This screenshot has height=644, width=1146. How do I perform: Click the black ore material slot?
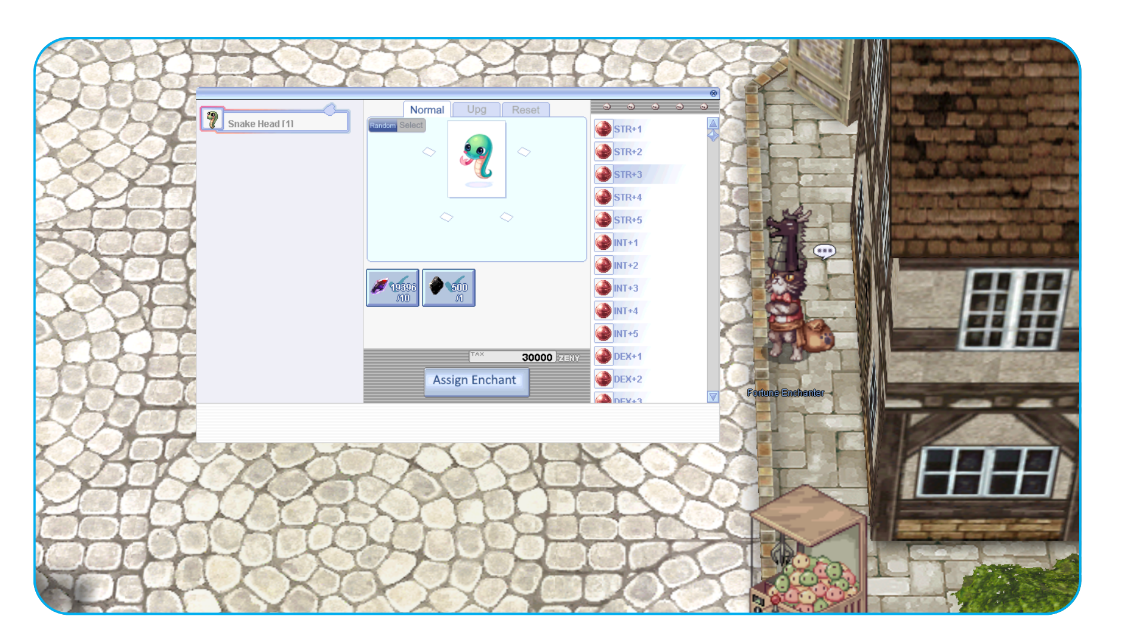click(448, 288)
